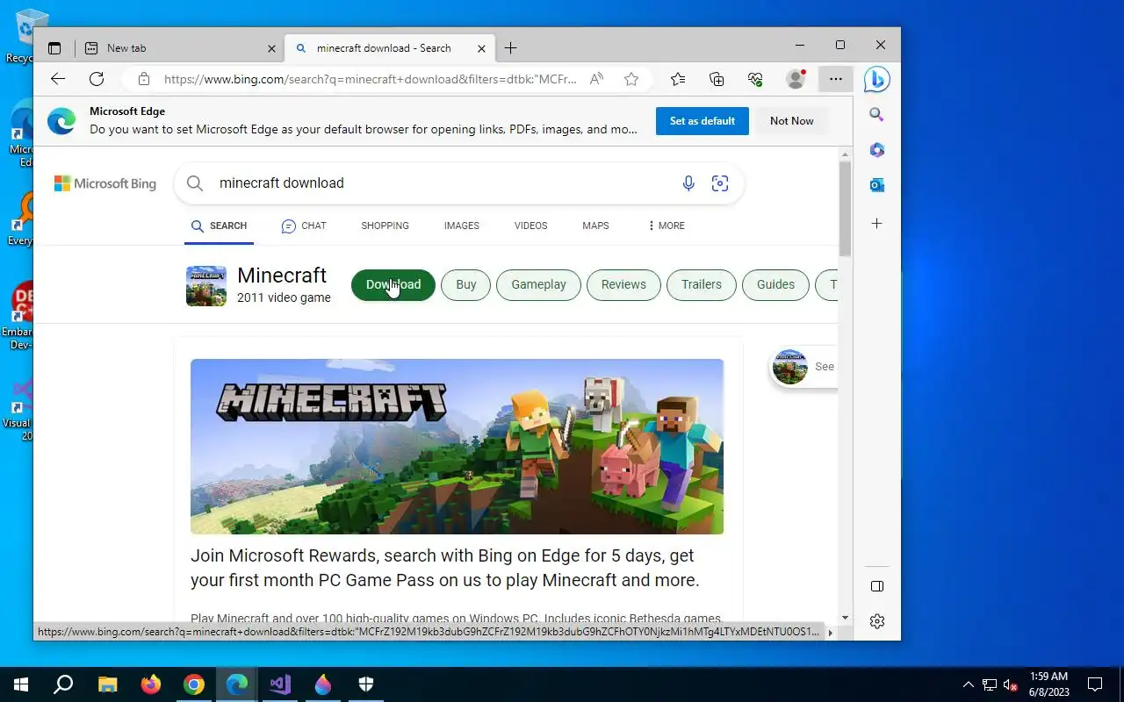The height and width of the screenshot is (702, 1124).
Task: Open Settings and more ellipsis menu
Action: point(835,79)
